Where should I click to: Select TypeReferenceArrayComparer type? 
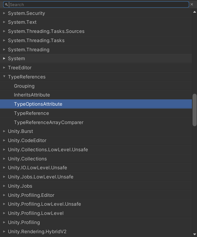click(96, 122)
